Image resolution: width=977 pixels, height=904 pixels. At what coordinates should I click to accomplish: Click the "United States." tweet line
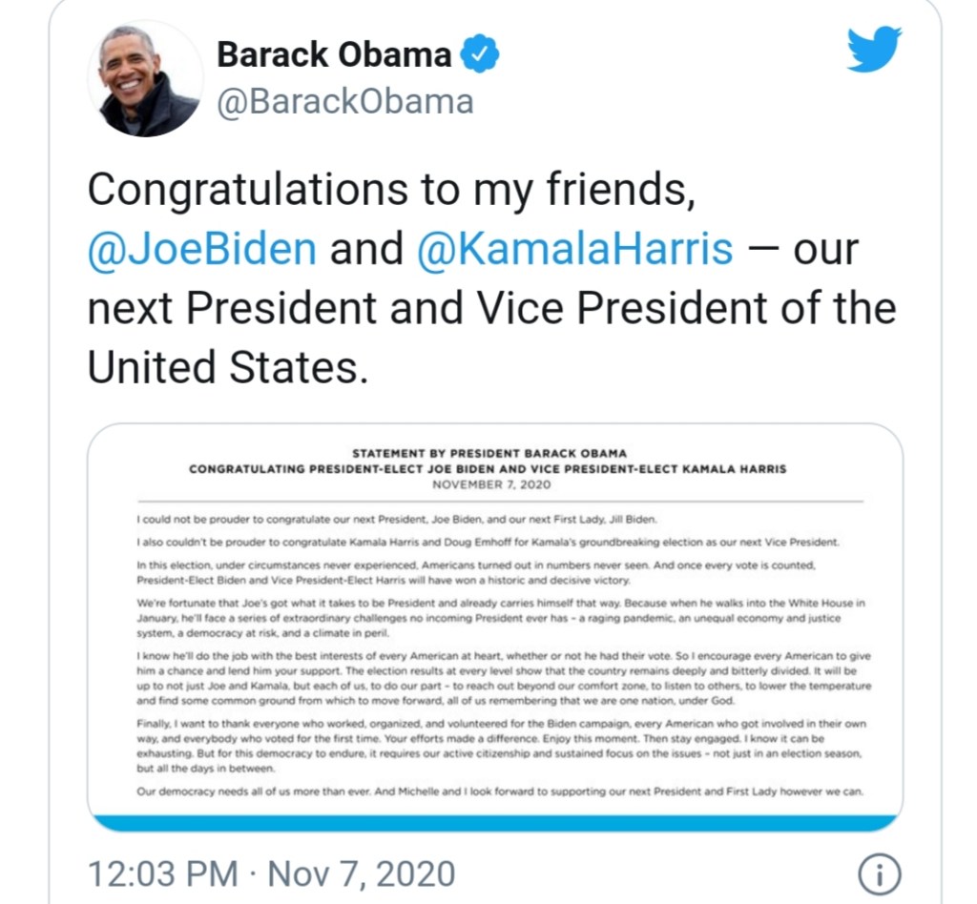[x=227, y=367]
